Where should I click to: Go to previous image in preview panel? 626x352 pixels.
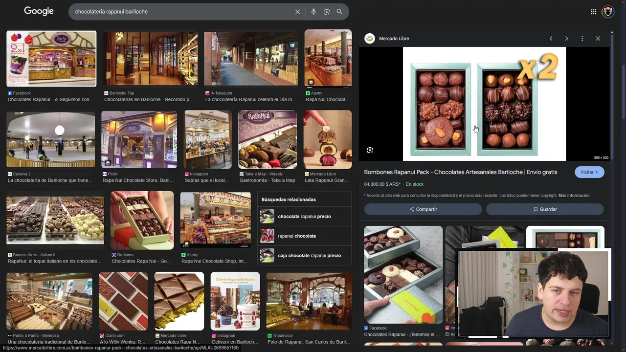(551, 39)
